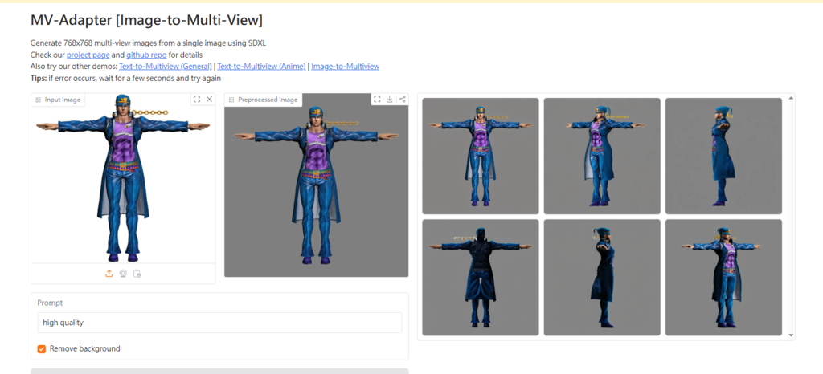Click the "MV-Adapter [Image-to-Multi-View]" heading

pyautogui.click(x=147, y=20)
